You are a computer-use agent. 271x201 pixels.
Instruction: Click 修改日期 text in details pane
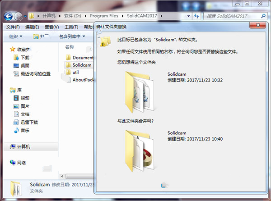click(61, 185)
